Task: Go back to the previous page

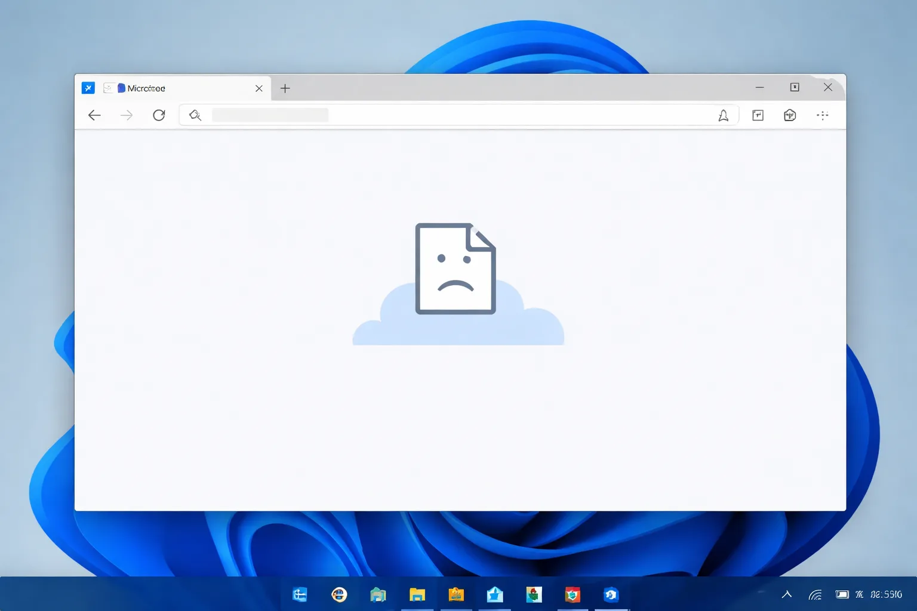Action: [94, 115]
